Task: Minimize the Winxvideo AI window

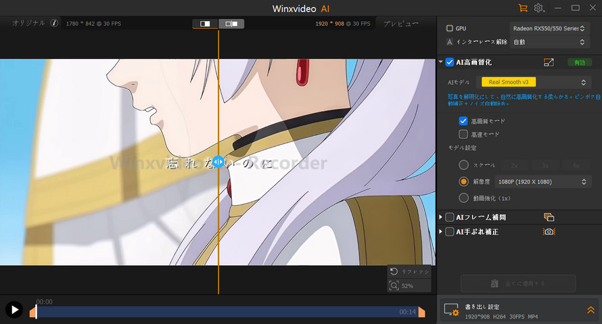Action: coord(558,7)
